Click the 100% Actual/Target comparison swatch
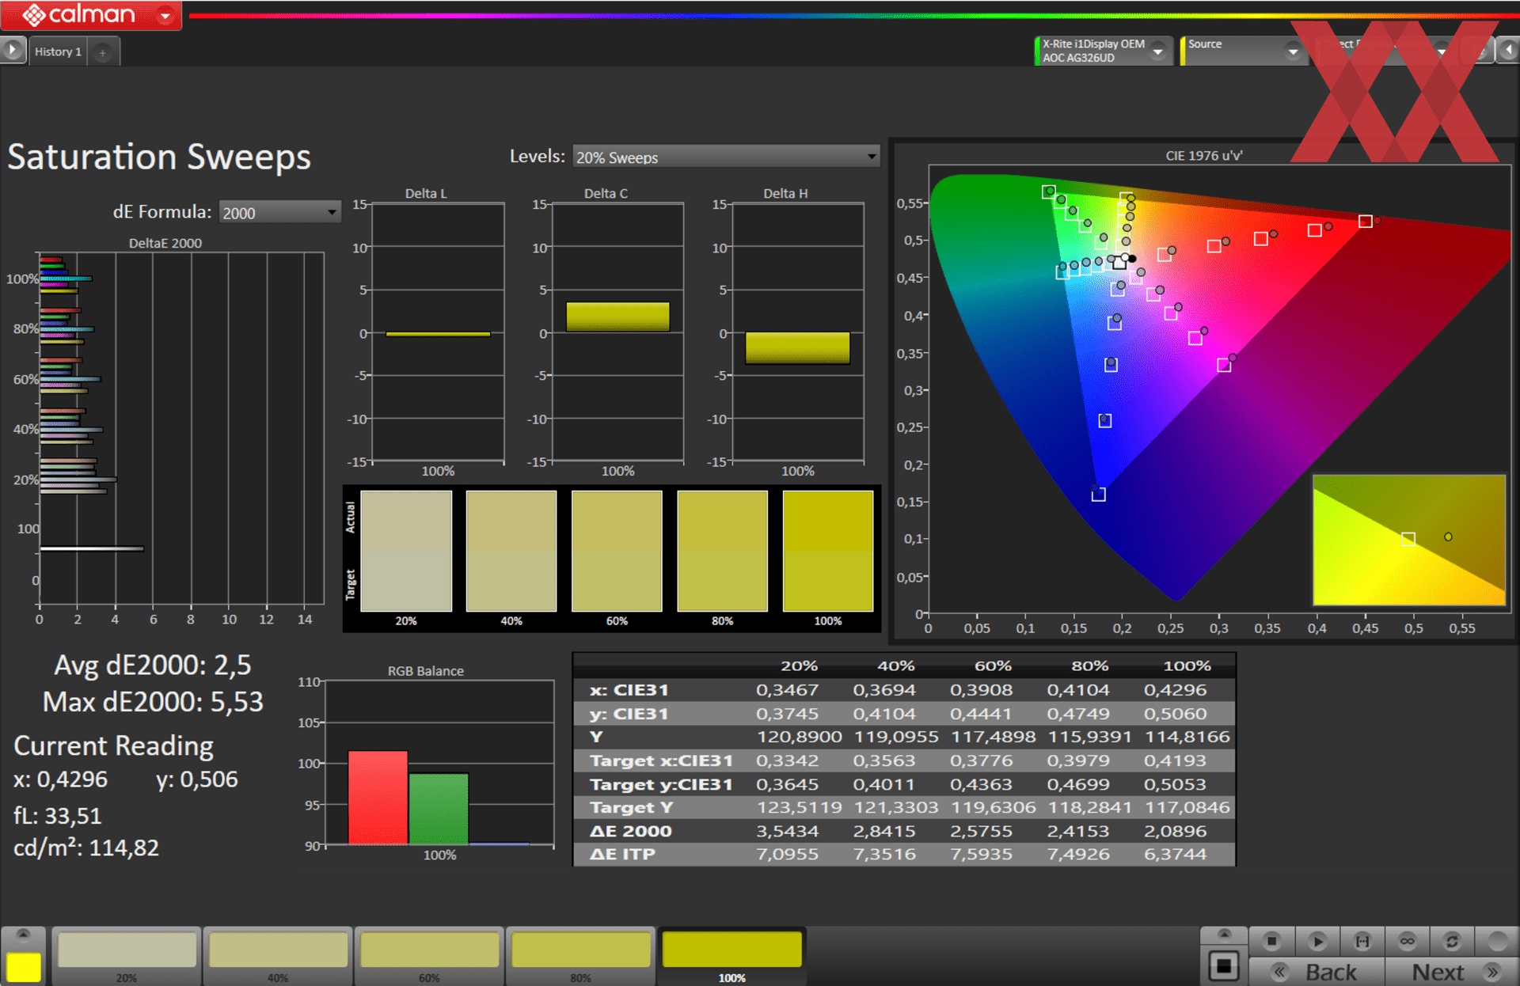Viewport: 1520px width, 986px height. pos(828,551)
